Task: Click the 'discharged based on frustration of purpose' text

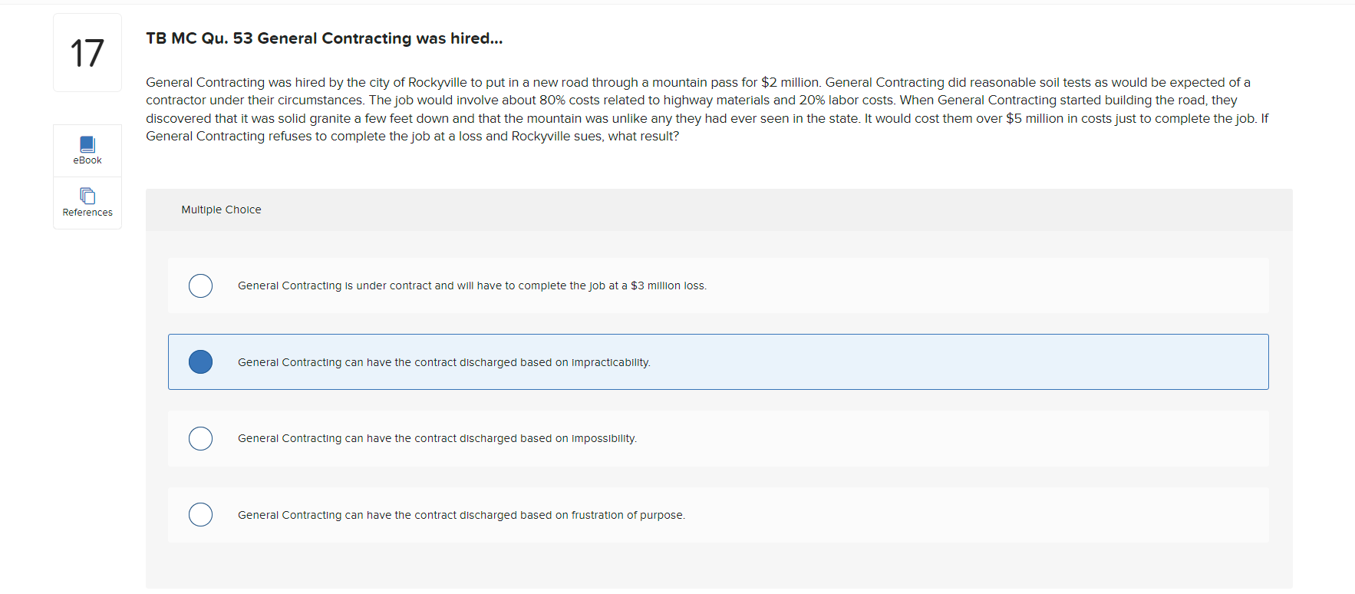Action: point(461,515)
